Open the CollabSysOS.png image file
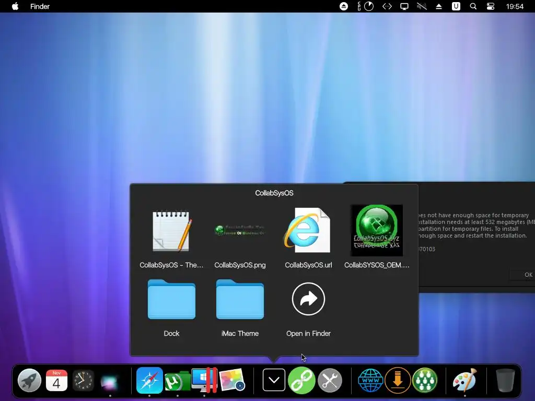Image resolution: width=535 pixels, height=401 pixels. point(240,230)
